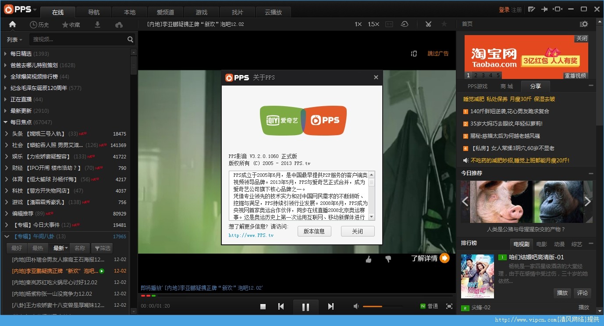Open the 收藏 favorites list
Image resolution: width=604 pixels, height=326 pixels.
coord(71,25)
